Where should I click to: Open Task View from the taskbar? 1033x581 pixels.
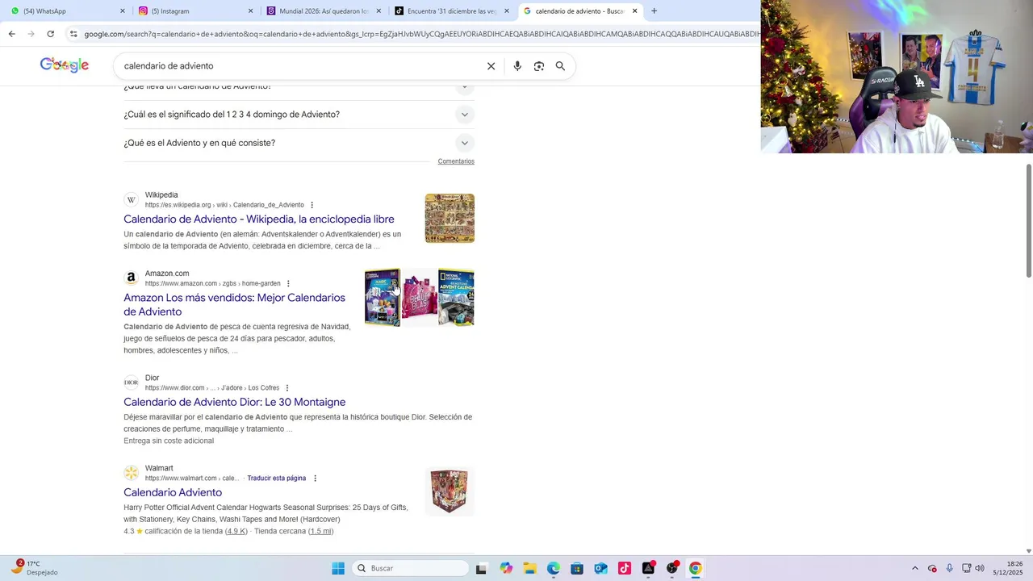(x=481, y=568)
